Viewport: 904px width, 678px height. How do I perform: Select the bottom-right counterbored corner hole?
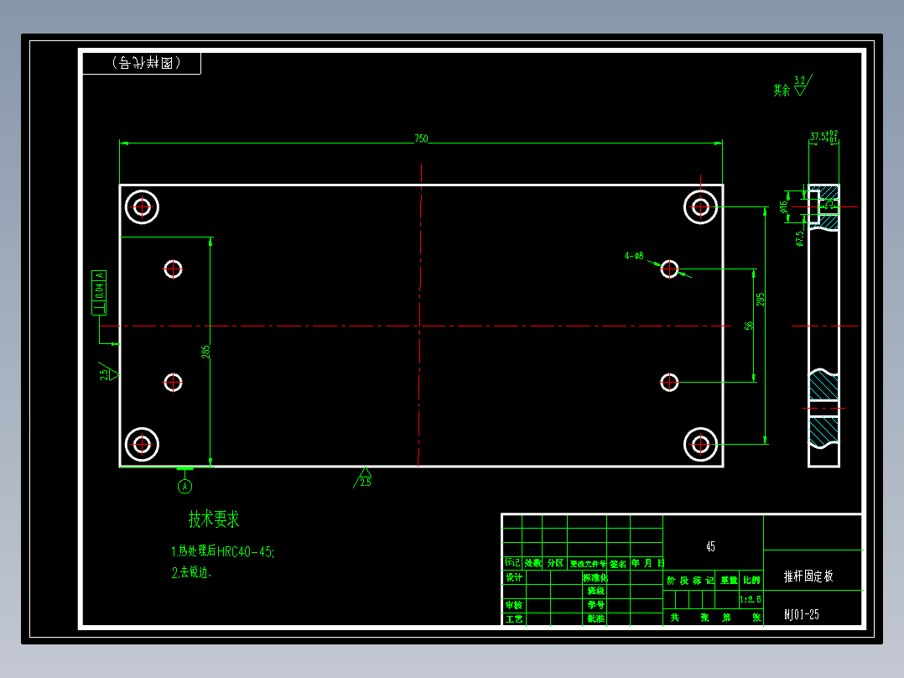tap(700, 444)
